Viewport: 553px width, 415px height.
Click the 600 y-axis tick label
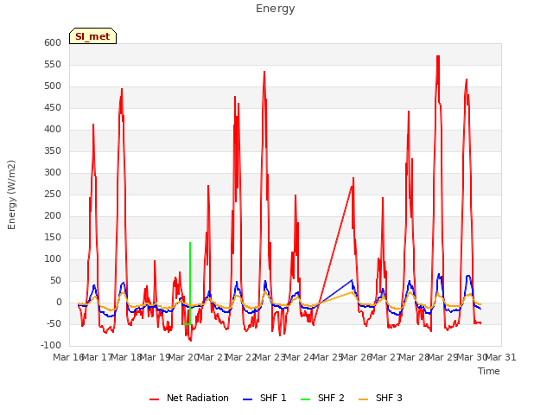pos(53,43)
